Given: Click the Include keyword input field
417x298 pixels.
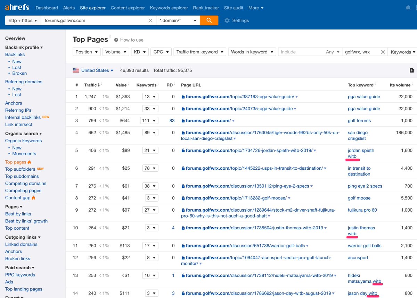Looking at the screenshot, I should 302,52.
